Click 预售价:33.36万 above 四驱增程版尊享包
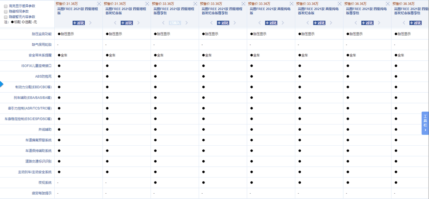Viewport: 429px width, 199px height. 163,4
